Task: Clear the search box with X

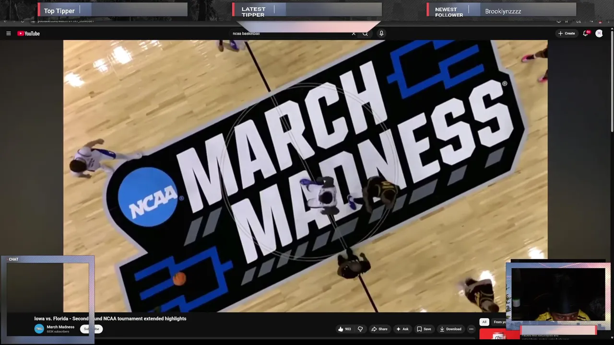Action: (354, 34)
